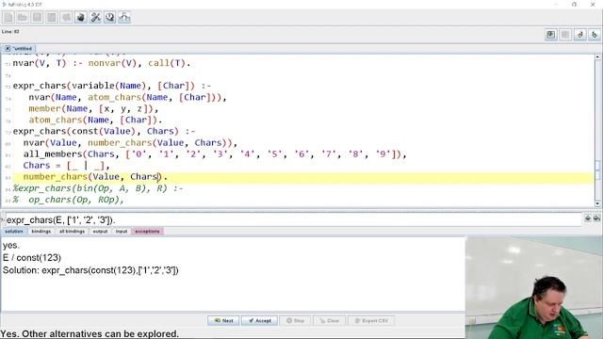Image resolution: width=603 pixels, height=339 pixels.
Task: Click the 'E / const(123)' result text
Action: [32, 258]
